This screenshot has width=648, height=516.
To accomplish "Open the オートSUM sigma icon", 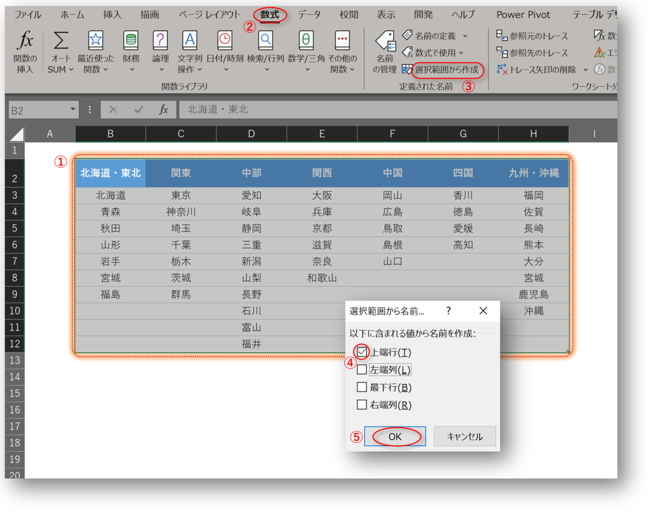I will [61, 41].
